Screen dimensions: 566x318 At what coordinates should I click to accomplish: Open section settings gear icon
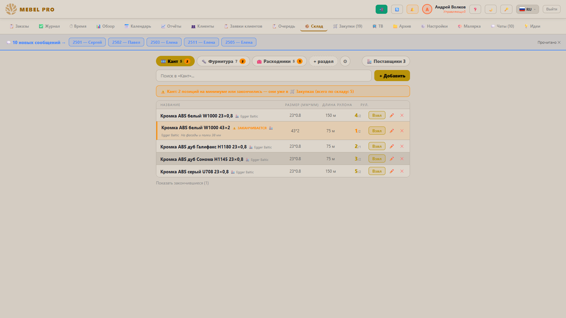(345, 61)
